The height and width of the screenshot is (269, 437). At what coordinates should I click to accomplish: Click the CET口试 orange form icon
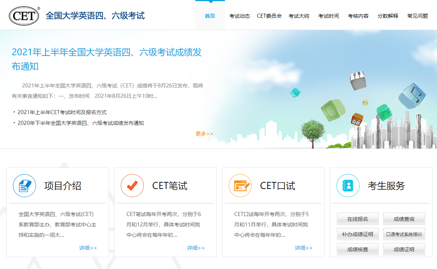point(240,186)
